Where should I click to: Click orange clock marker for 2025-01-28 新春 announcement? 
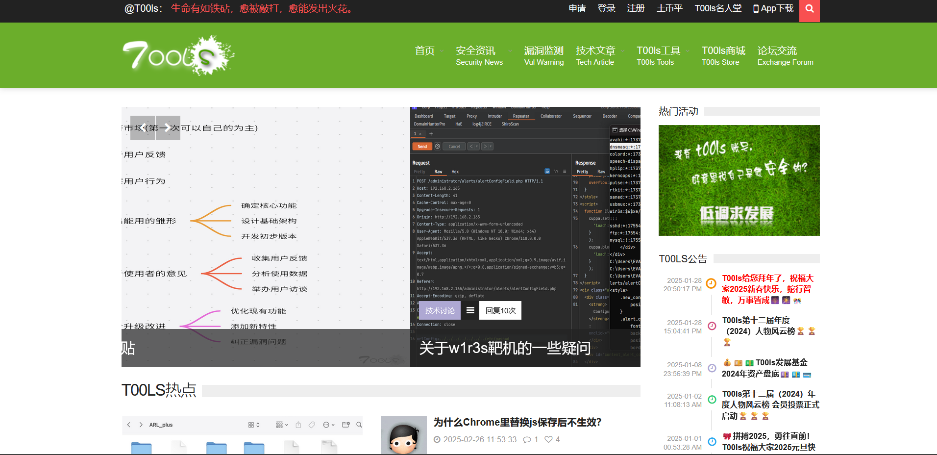click(711, 283)
